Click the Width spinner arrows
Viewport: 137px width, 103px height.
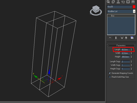pyautogui.click(x=131, y=53)
